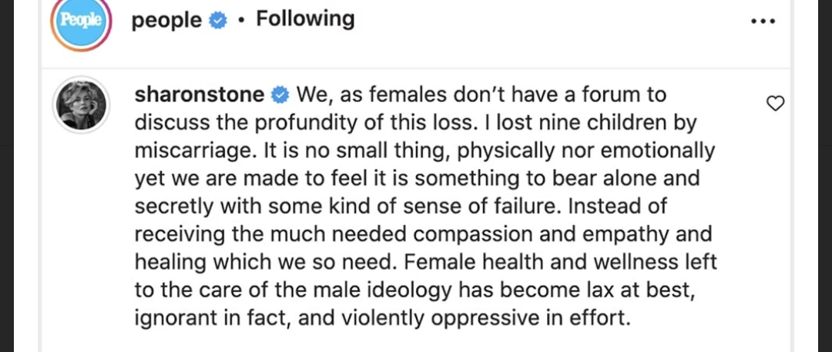Open the people account username link
This screenshot has height=352, width=832.
pyautogui.click(x=166, y=21)
